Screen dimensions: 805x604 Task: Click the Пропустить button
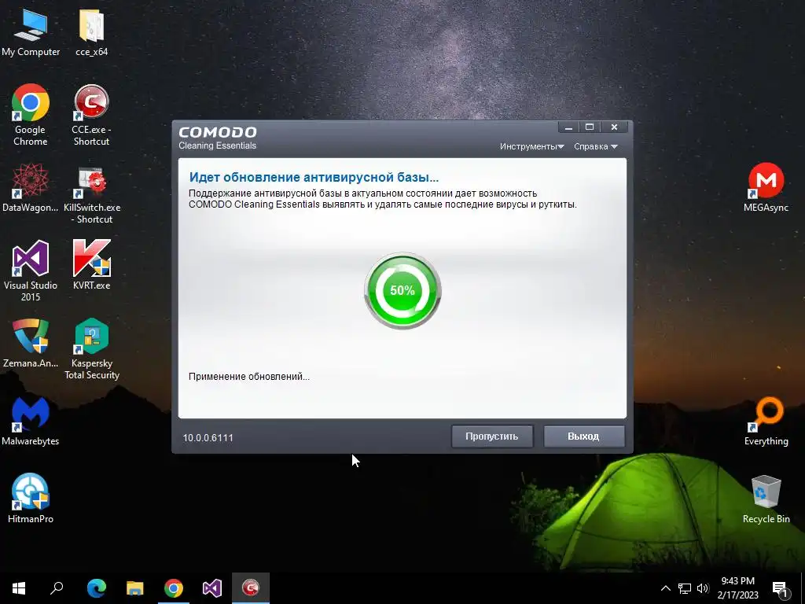492,436
